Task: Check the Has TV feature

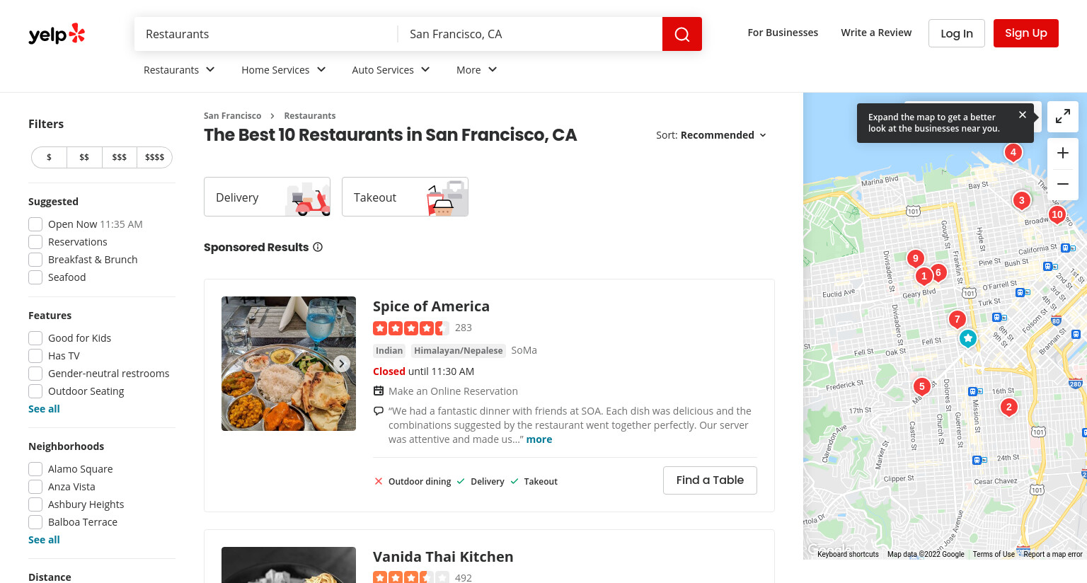Action: click(x=35, y=356)
